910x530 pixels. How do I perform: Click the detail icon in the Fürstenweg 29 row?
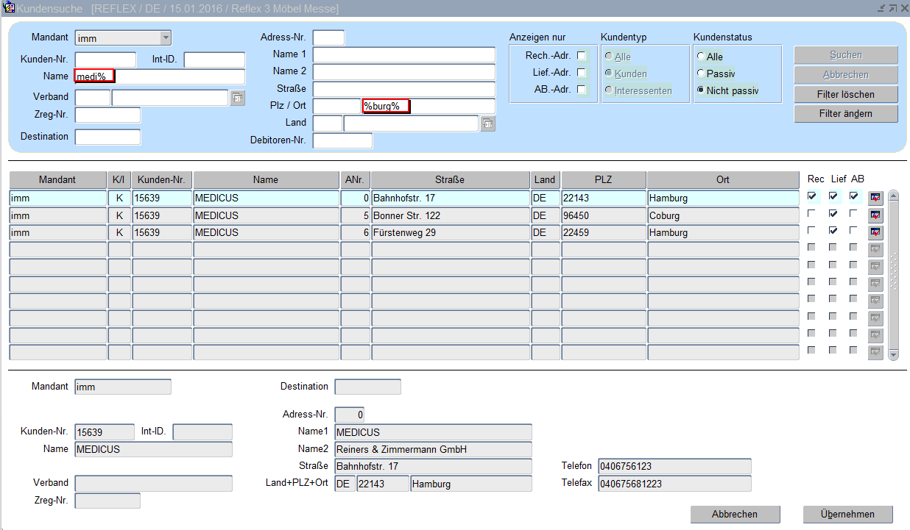pos(875,232)
